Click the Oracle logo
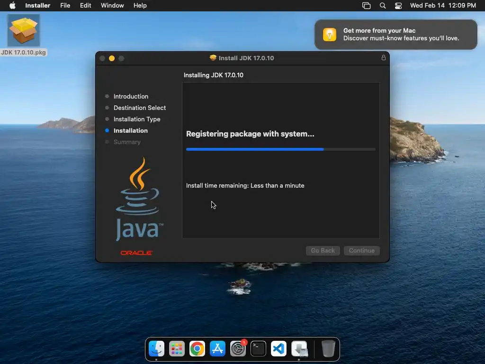The width and height of the screenshot is (485, 364). pos(136,253)
